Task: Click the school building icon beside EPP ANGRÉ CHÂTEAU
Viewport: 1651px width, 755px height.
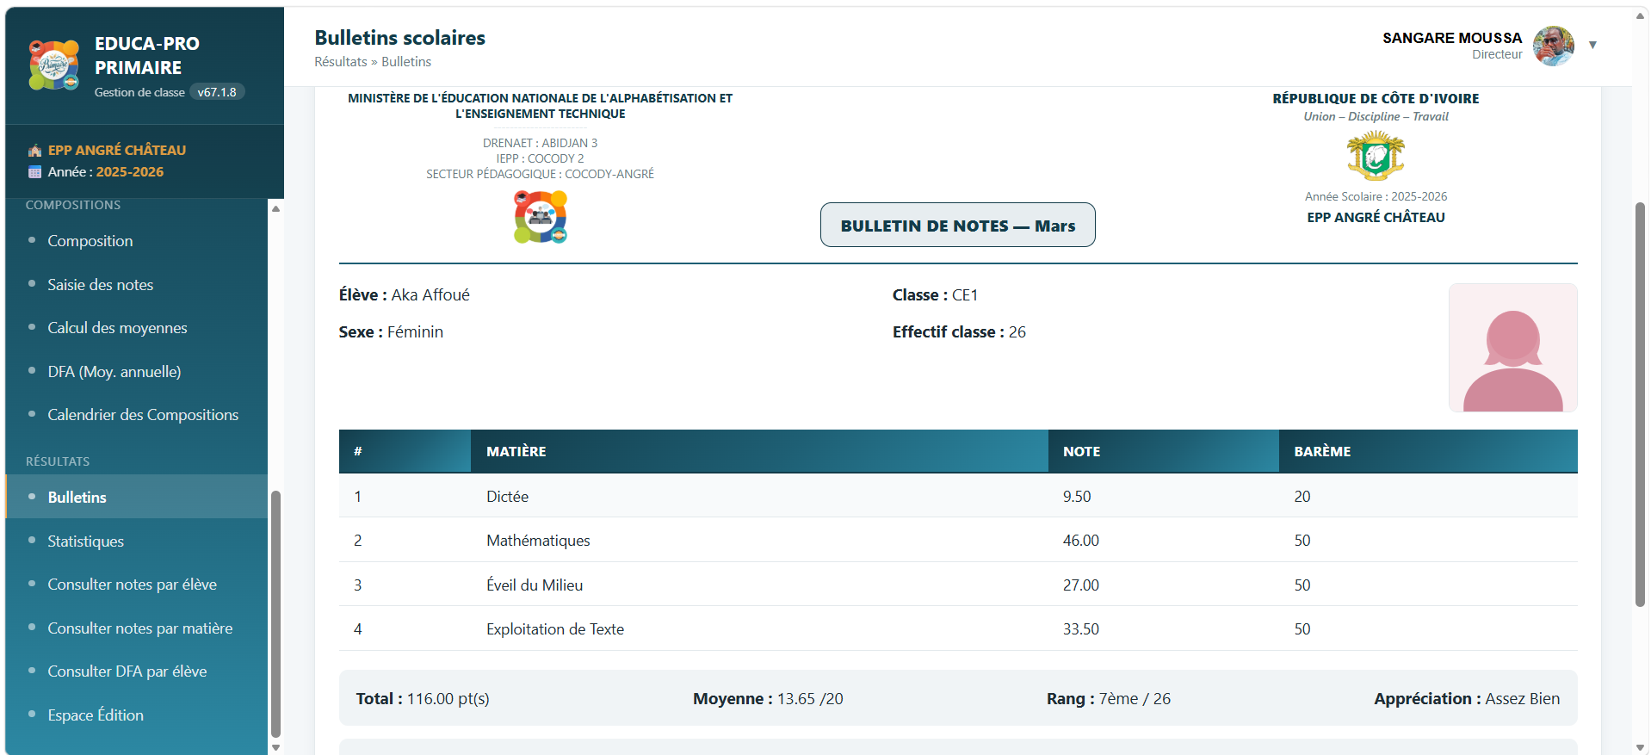Action: point(34,151)
